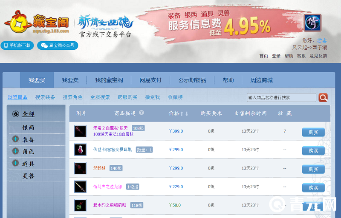Click the 全部 category circle icon

(16, 113)
